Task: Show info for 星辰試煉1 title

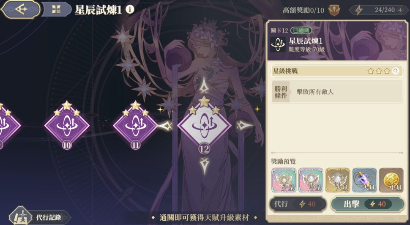Action: (130, 9)
